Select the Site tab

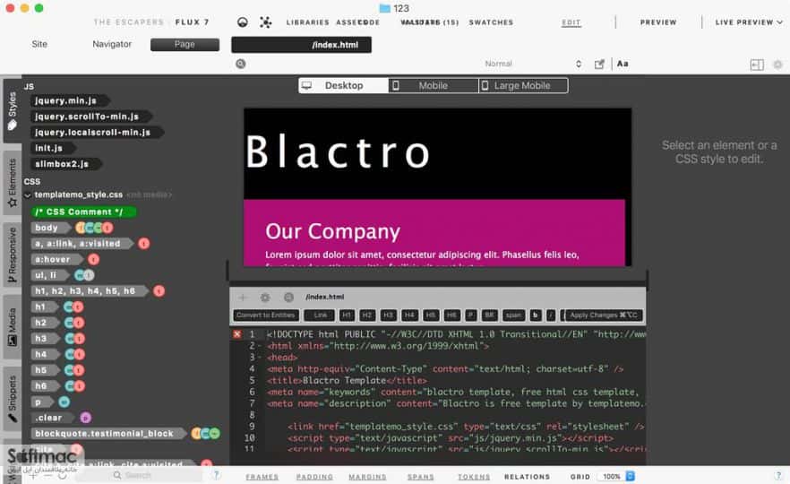point(39,45)
